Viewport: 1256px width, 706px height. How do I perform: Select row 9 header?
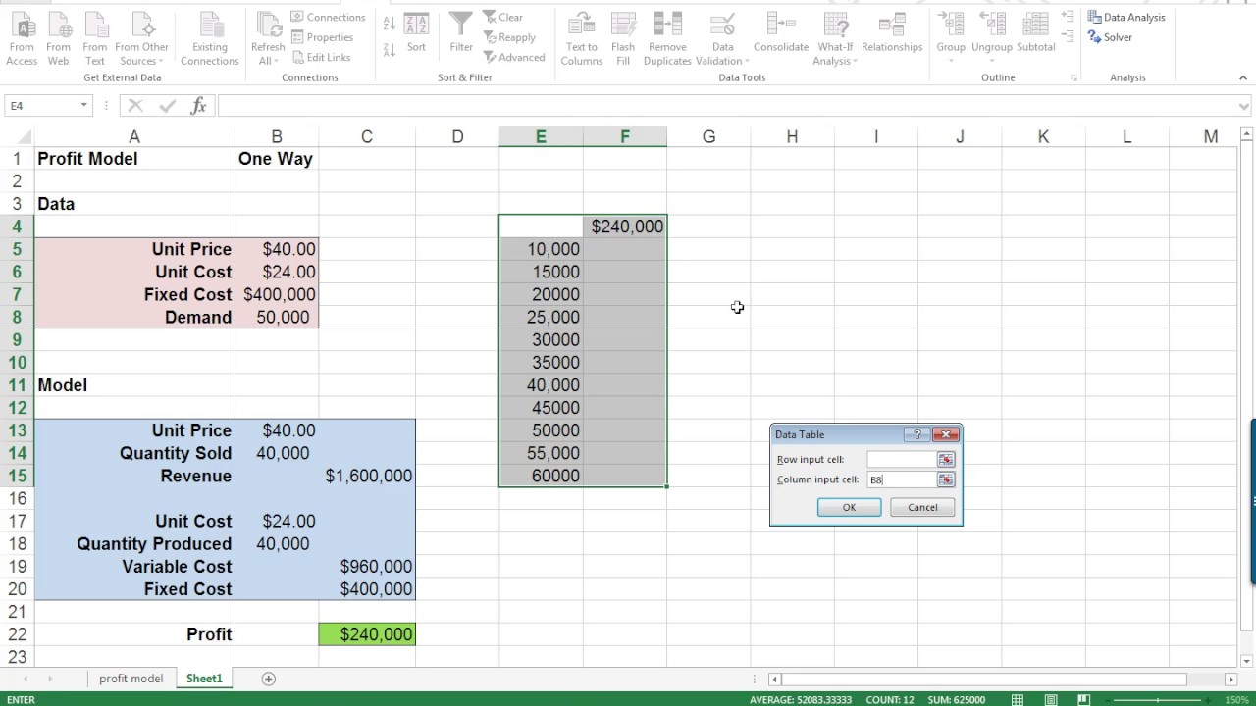pos(17,340)
